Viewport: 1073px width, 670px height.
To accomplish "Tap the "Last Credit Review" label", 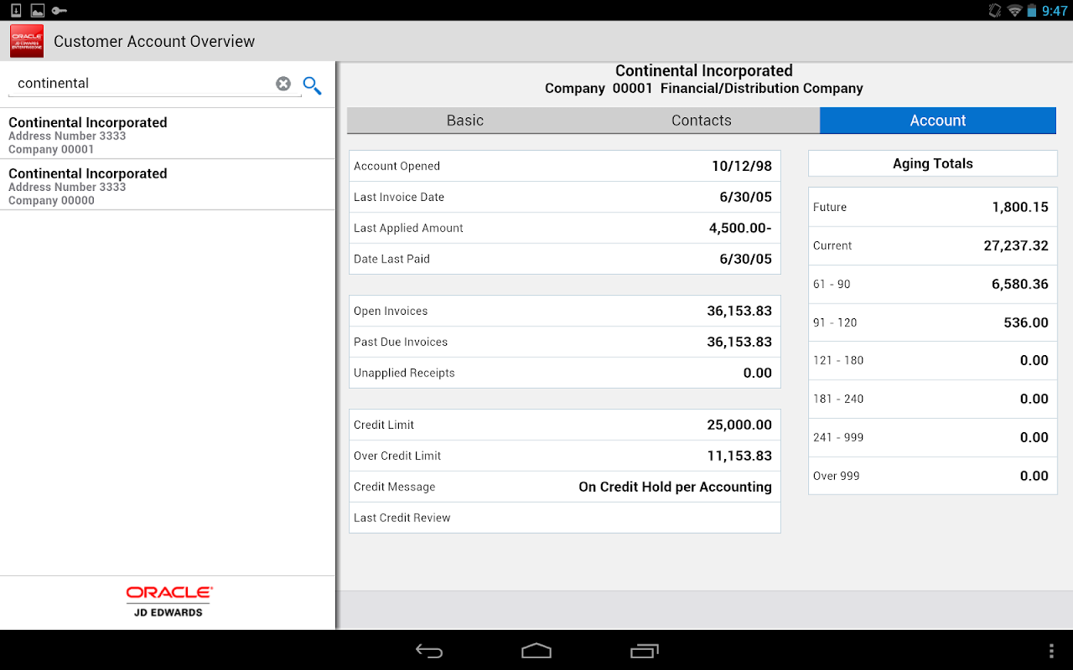I will 402,518.
